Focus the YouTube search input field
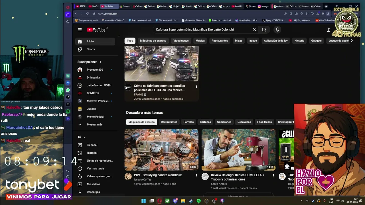The image size is (365, 205). pos(202,30)
